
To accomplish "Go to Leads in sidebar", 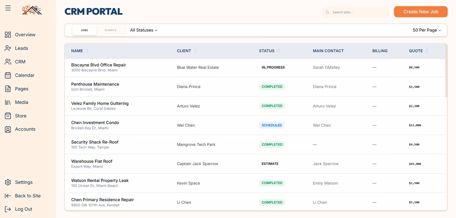I will click(22, 48).
